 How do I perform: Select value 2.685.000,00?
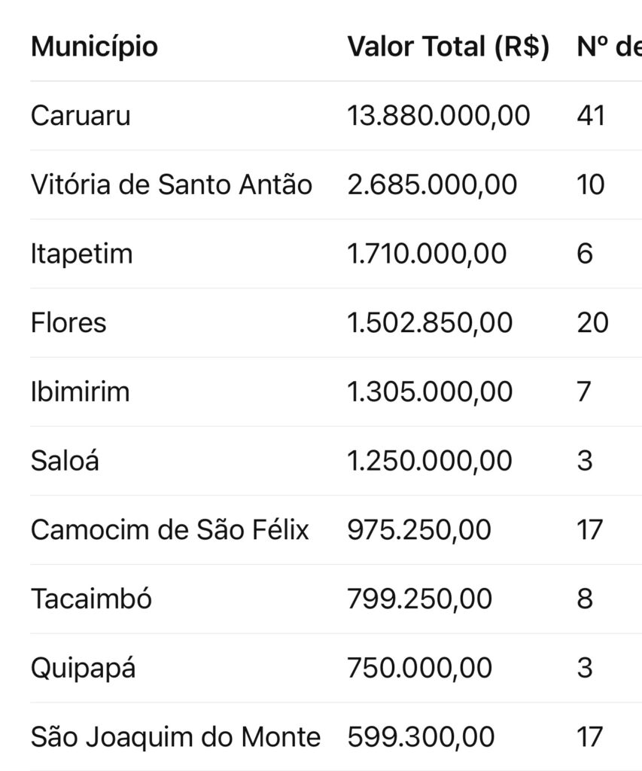click(432, 185)
